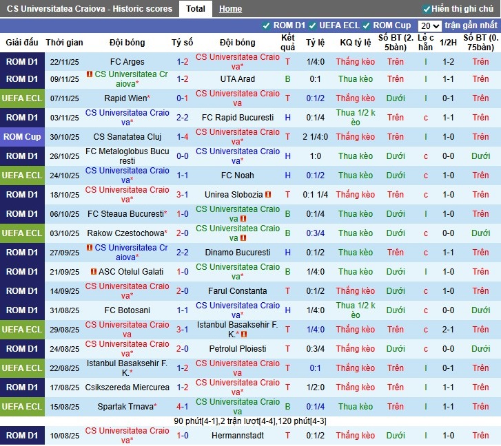Click red card icon in 06/10/25 away team

(x=243, y=219)
